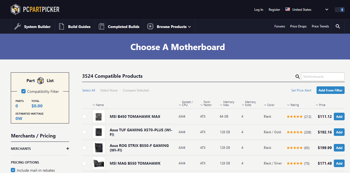Select Asus TUF GAMING X570-PLUS checkbox
This screenshot has width=350, height=173.
pyautogui.click(x=84, y=132)
